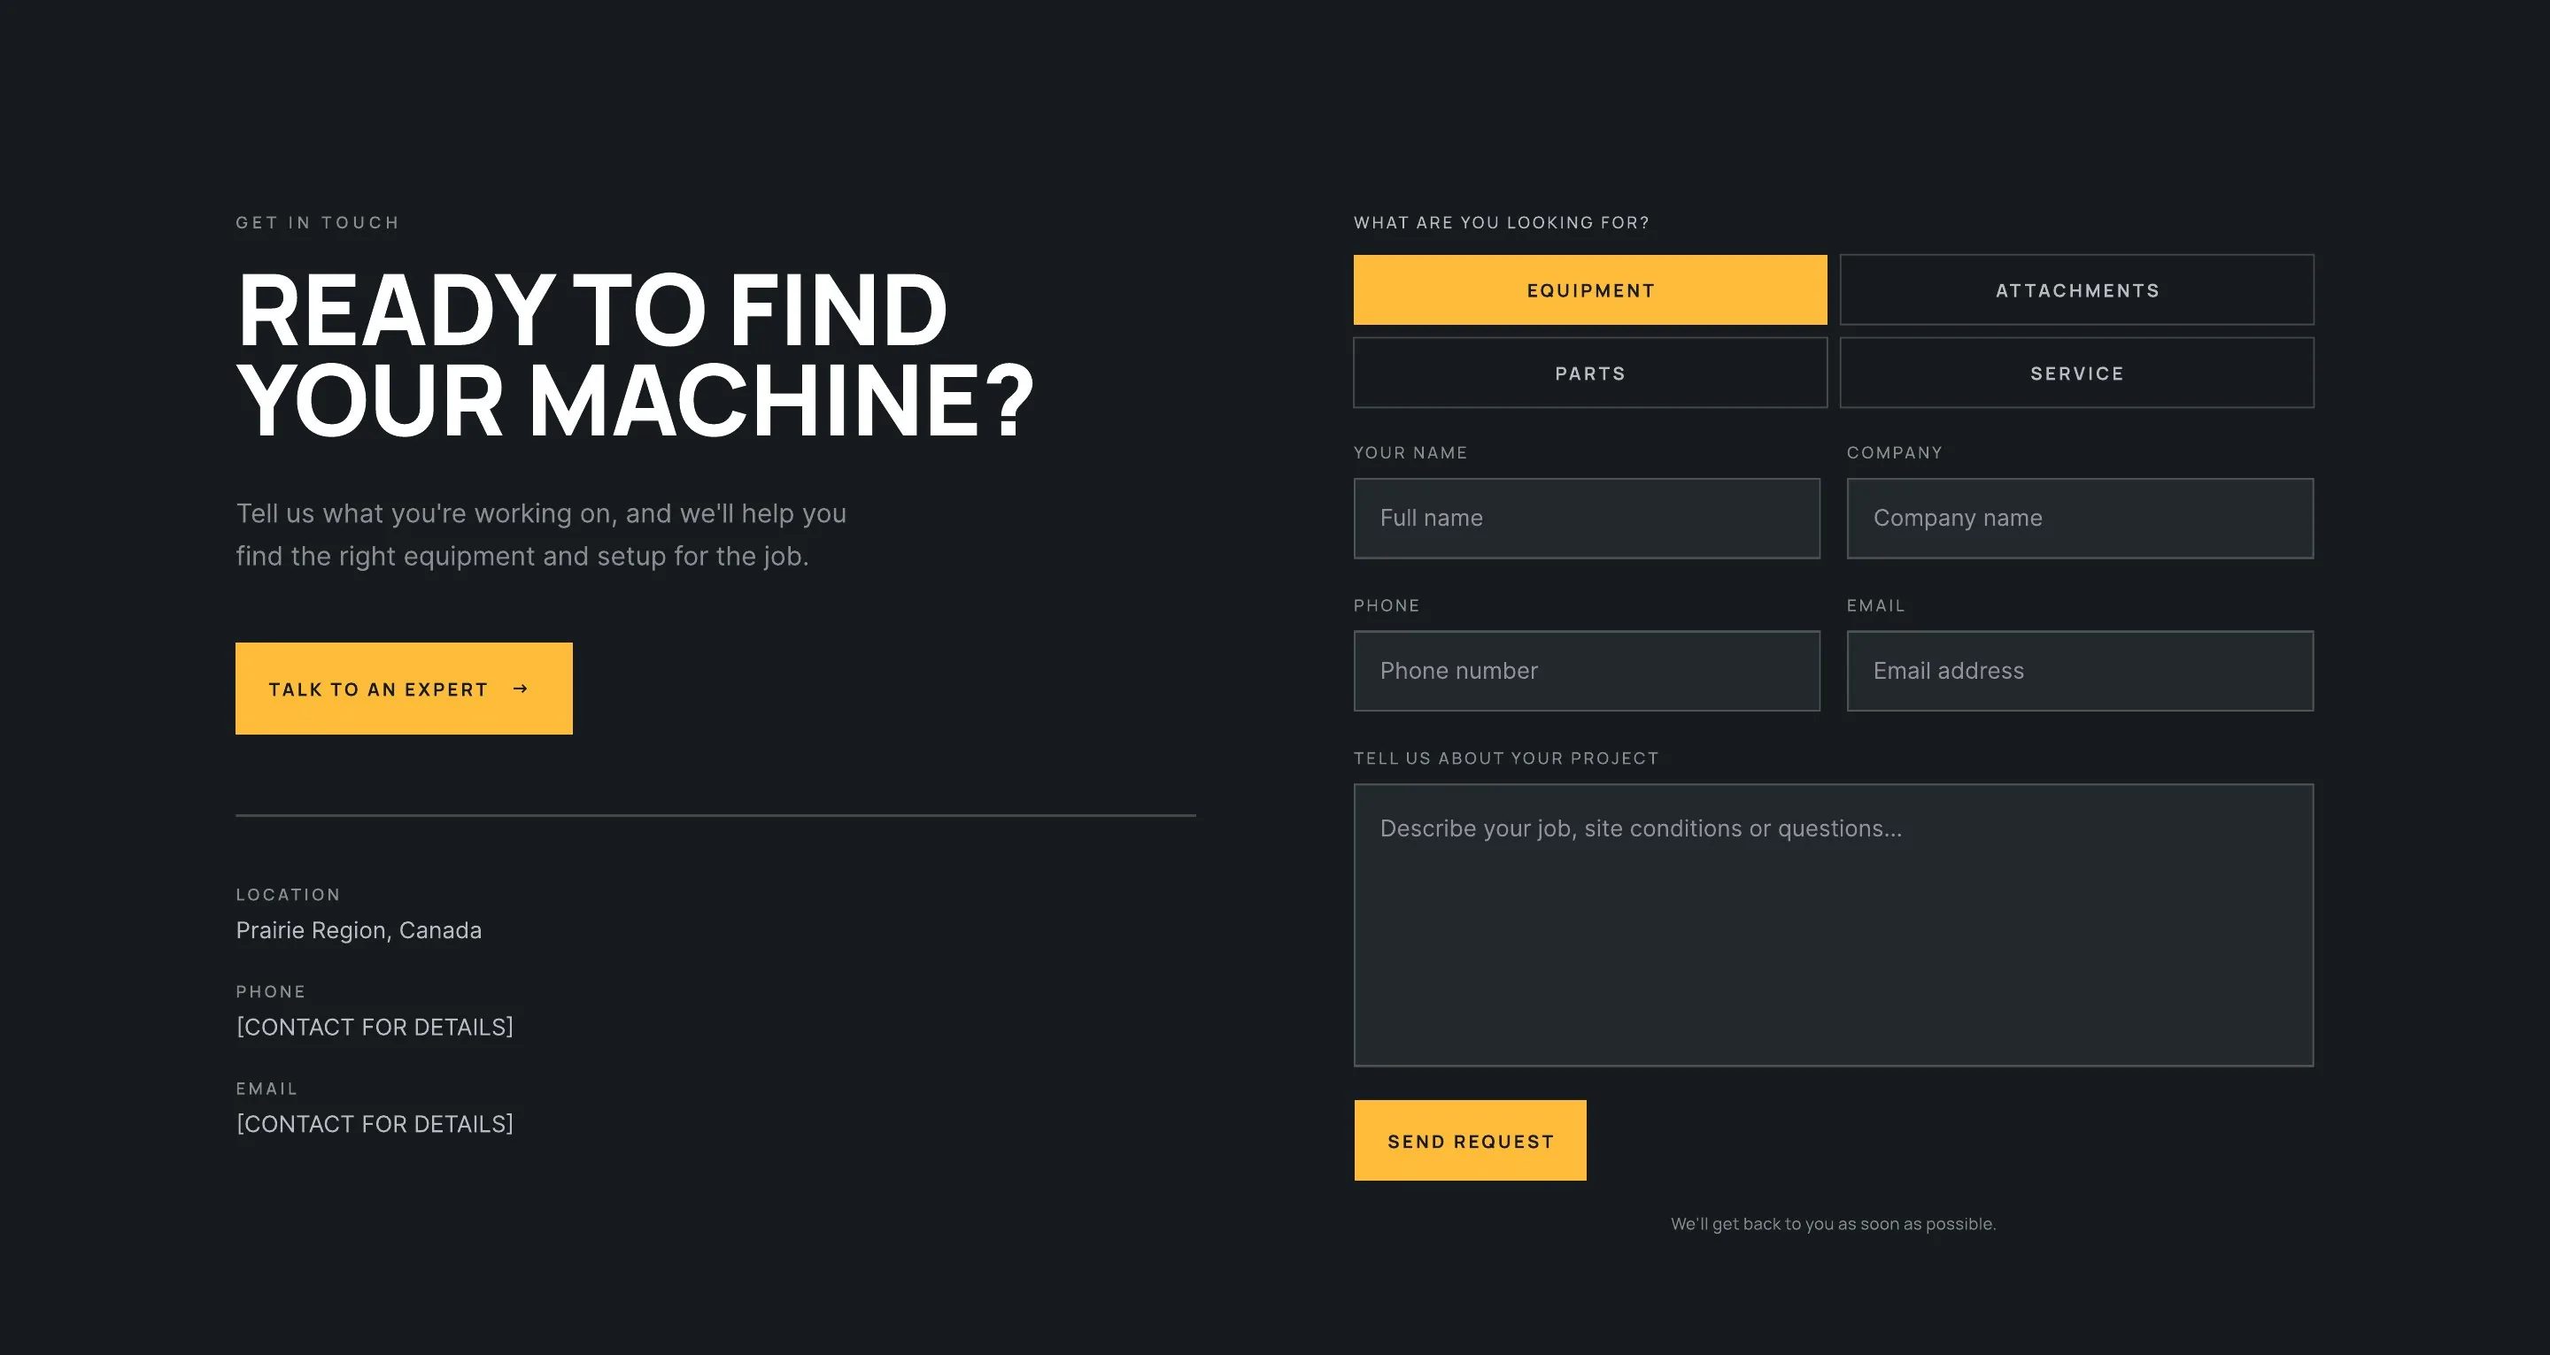2550x1355 pixels.
Task: Submit the form with Send Request
Action: click(x=1470, y=1140)
